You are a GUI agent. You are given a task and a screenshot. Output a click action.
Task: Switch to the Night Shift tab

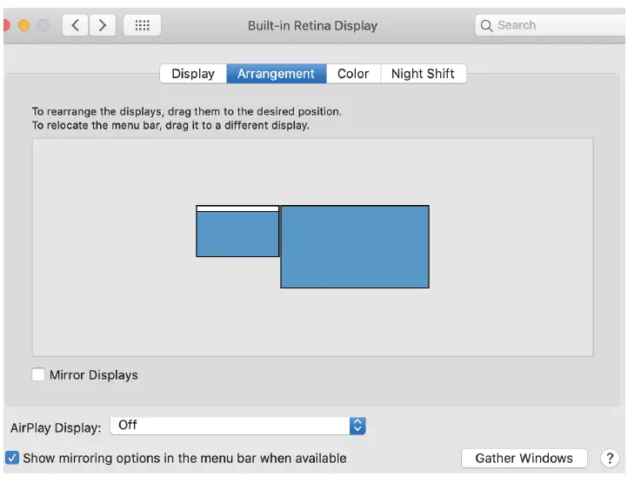tap(423, 74)
